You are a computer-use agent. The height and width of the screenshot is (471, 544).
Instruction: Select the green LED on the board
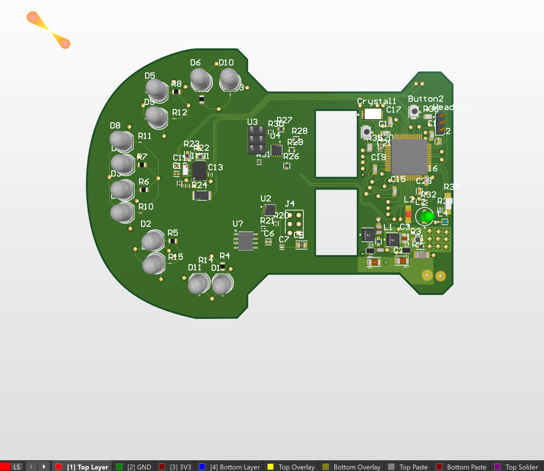point(427,216)
